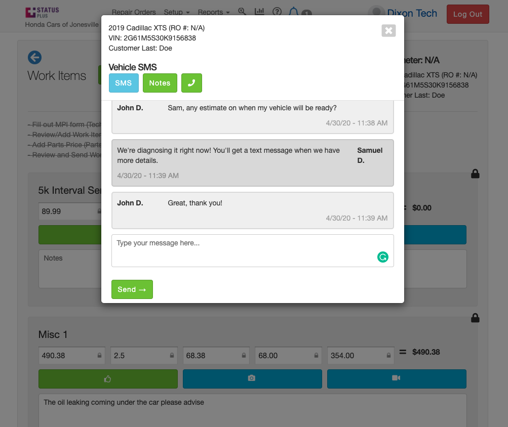Close the Vehicle SMS dialog

(x=388, y=31)
